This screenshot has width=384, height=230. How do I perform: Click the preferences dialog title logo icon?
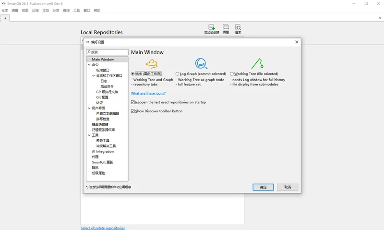[x=88, y=42]
